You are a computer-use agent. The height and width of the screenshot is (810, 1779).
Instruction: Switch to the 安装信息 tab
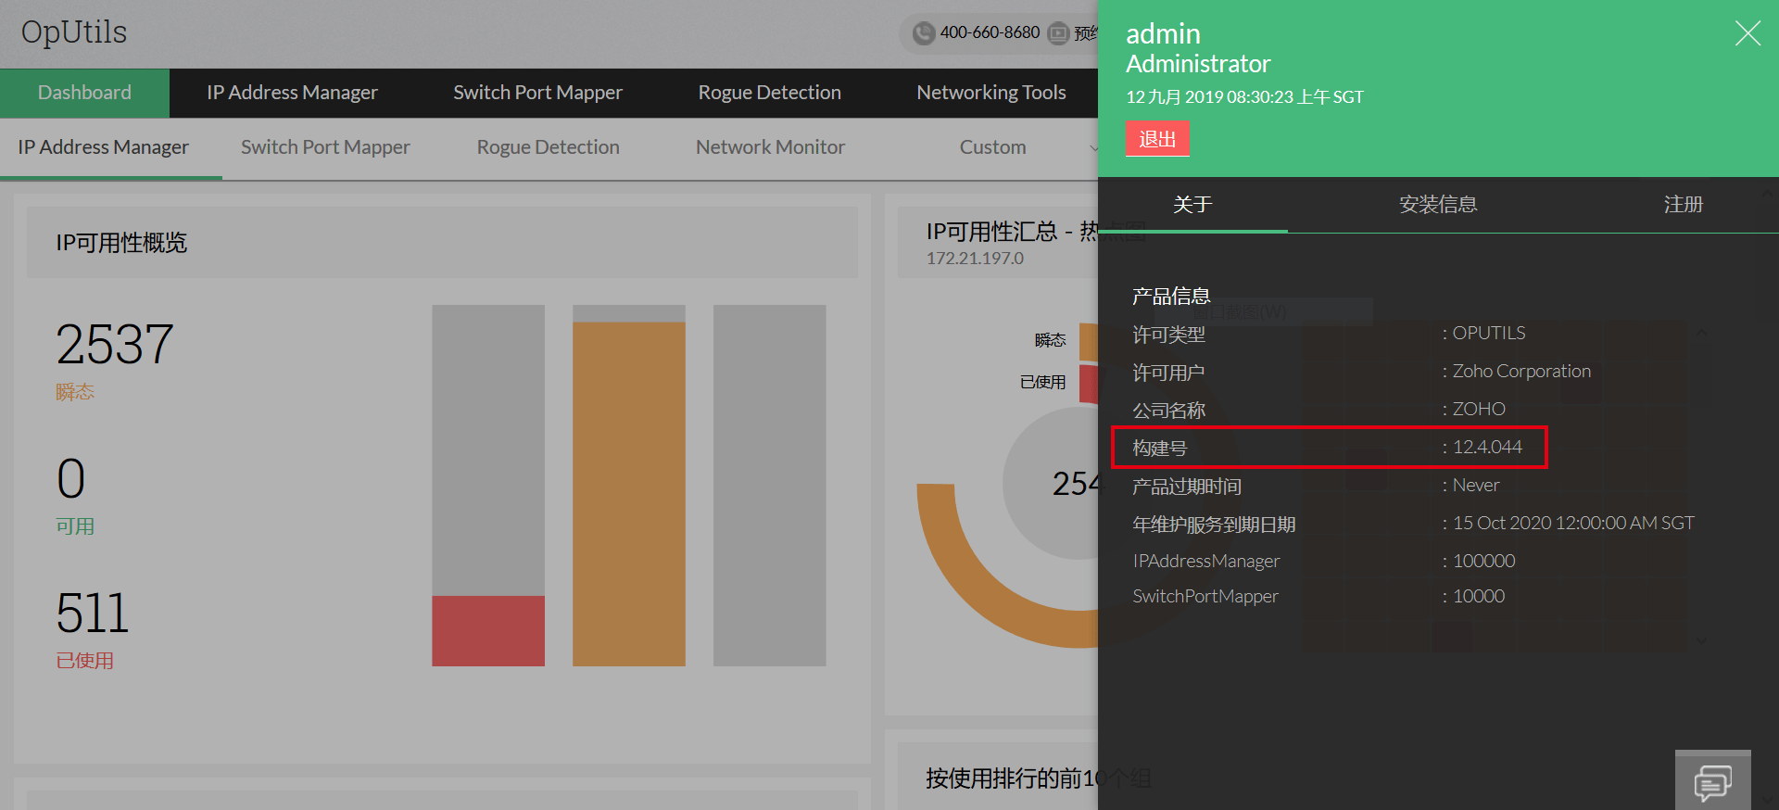coord(1438,205)
